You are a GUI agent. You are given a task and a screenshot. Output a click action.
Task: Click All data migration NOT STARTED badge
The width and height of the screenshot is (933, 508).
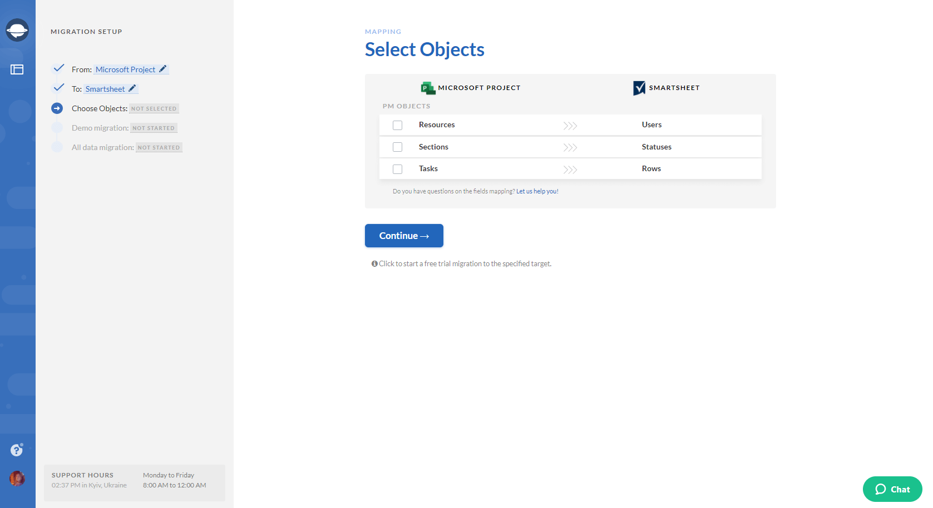(159, 147)
